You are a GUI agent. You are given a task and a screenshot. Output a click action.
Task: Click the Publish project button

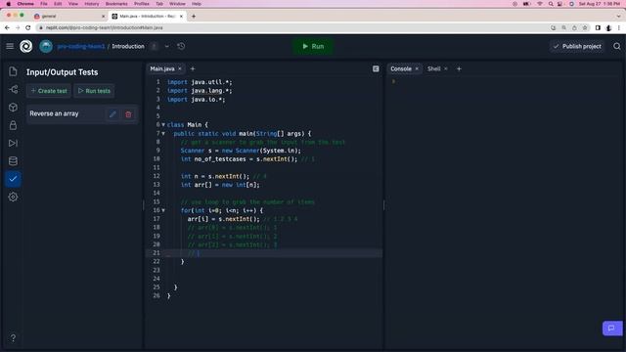pos(577,46)
